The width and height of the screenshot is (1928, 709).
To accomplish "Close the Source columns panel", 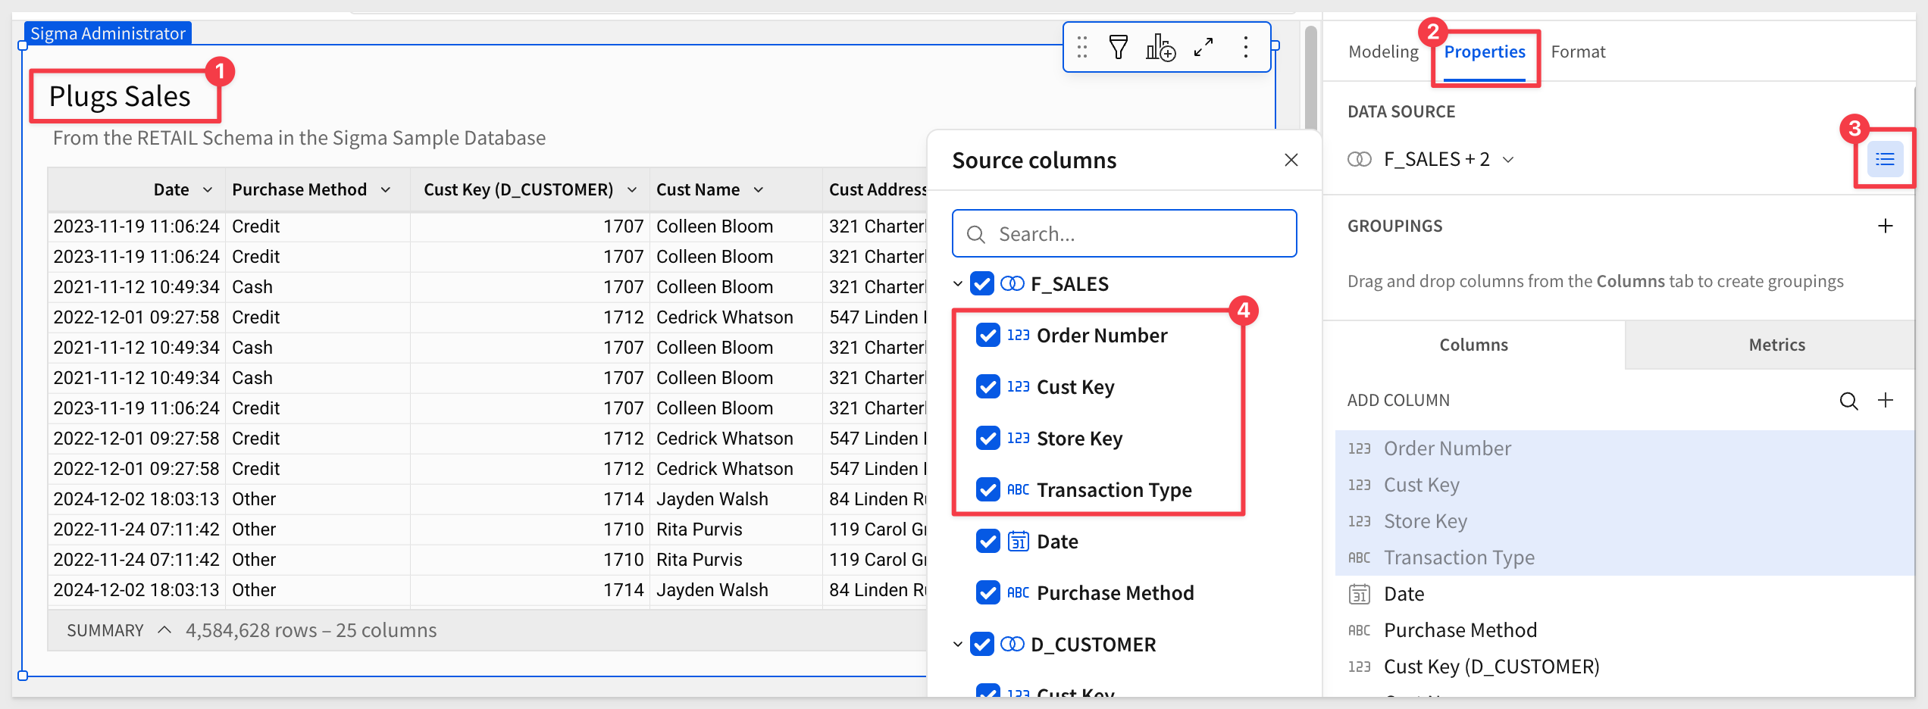I will pyautogui.click(x=1291, y=160).
